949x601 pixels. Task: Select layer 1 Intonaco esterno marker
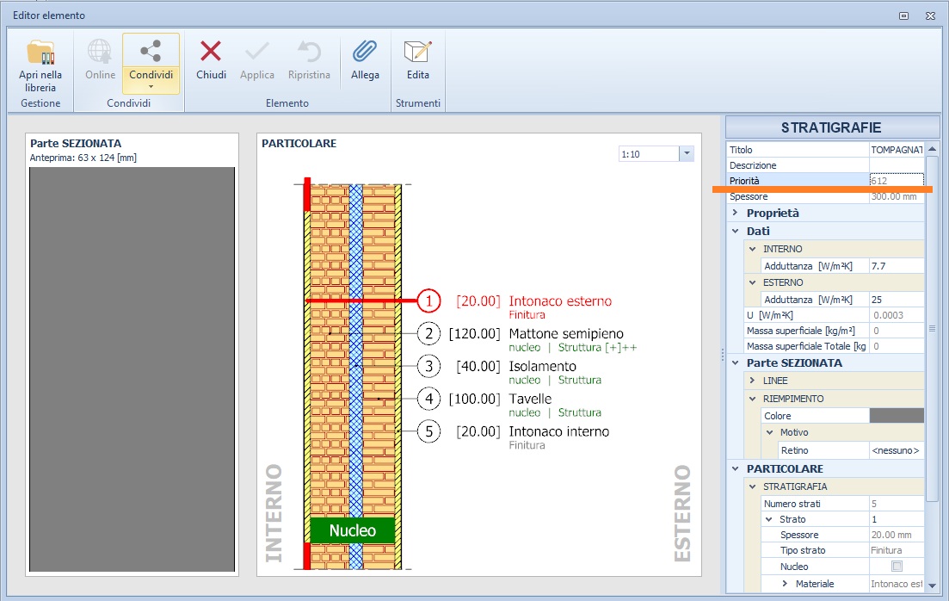428,301
